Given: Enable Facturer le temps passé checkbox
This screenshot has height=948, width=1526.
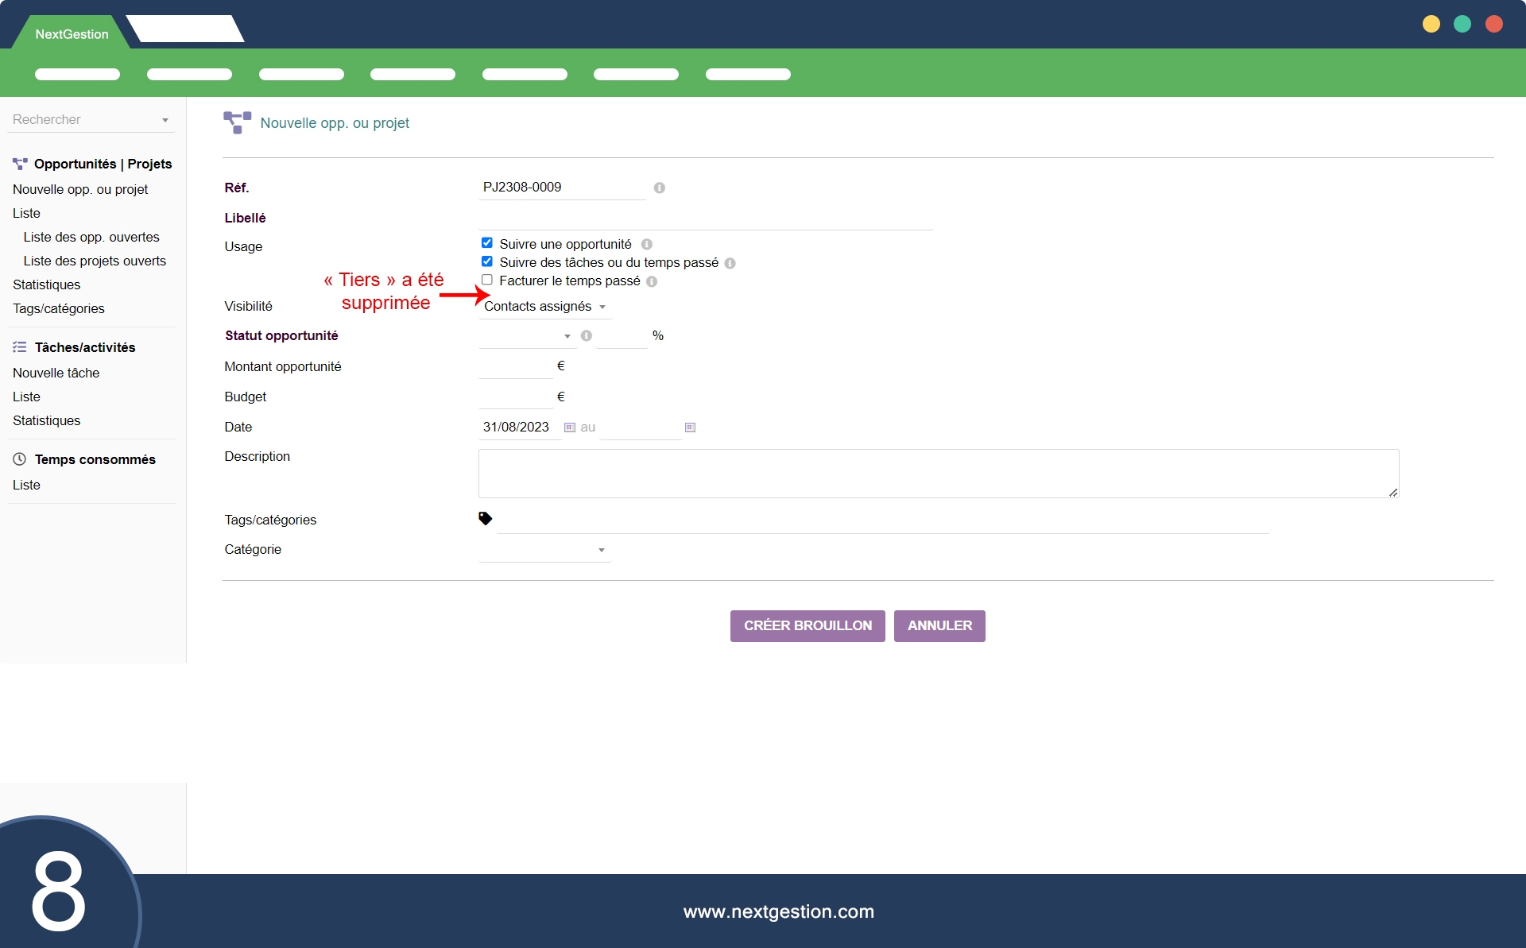Looking at the screenshot, I should 487,280.
